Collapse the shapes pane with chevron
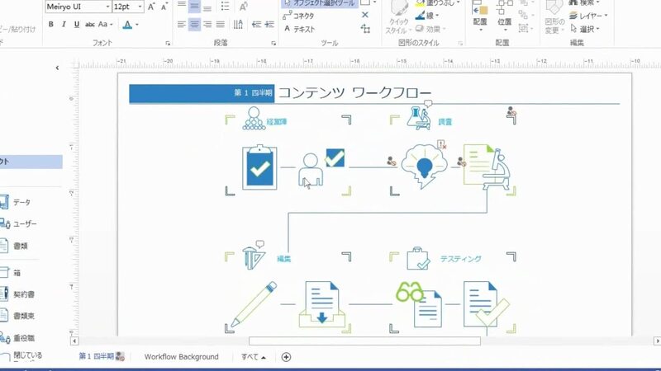Viewport: 661px width, 371px height. (57, 68)
